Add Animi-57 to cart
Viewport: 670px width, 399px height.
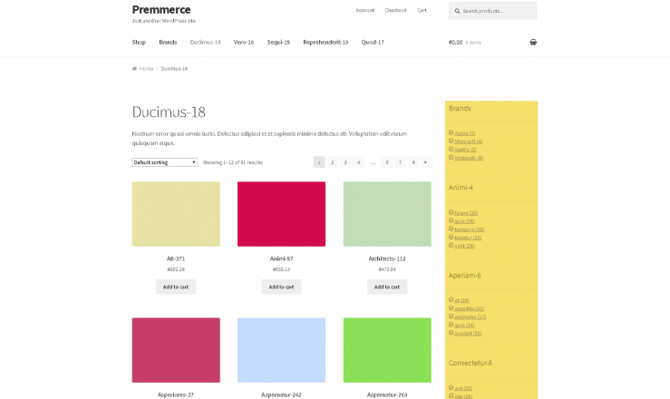coord(281,287)
